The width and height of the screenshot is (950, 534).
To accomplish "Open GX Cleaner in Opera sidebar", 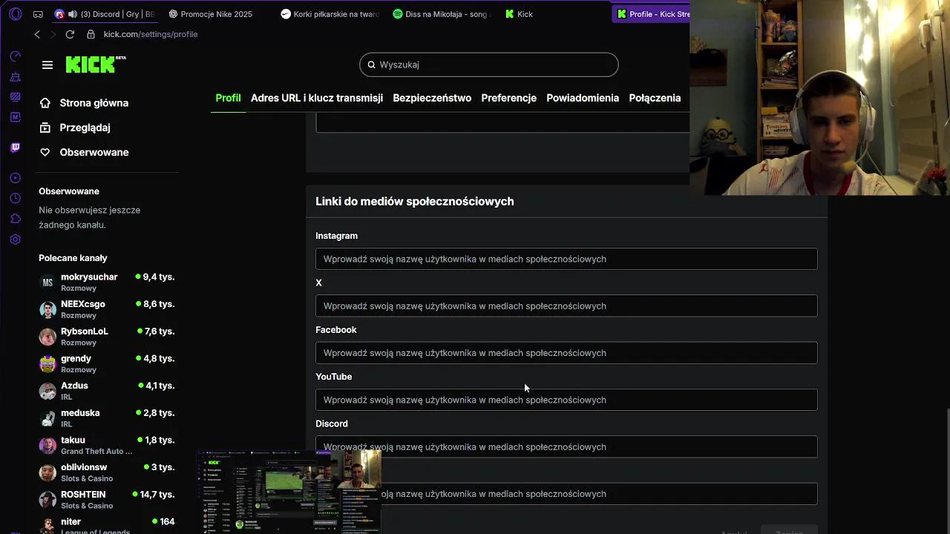I will click(x=16, y=77).
